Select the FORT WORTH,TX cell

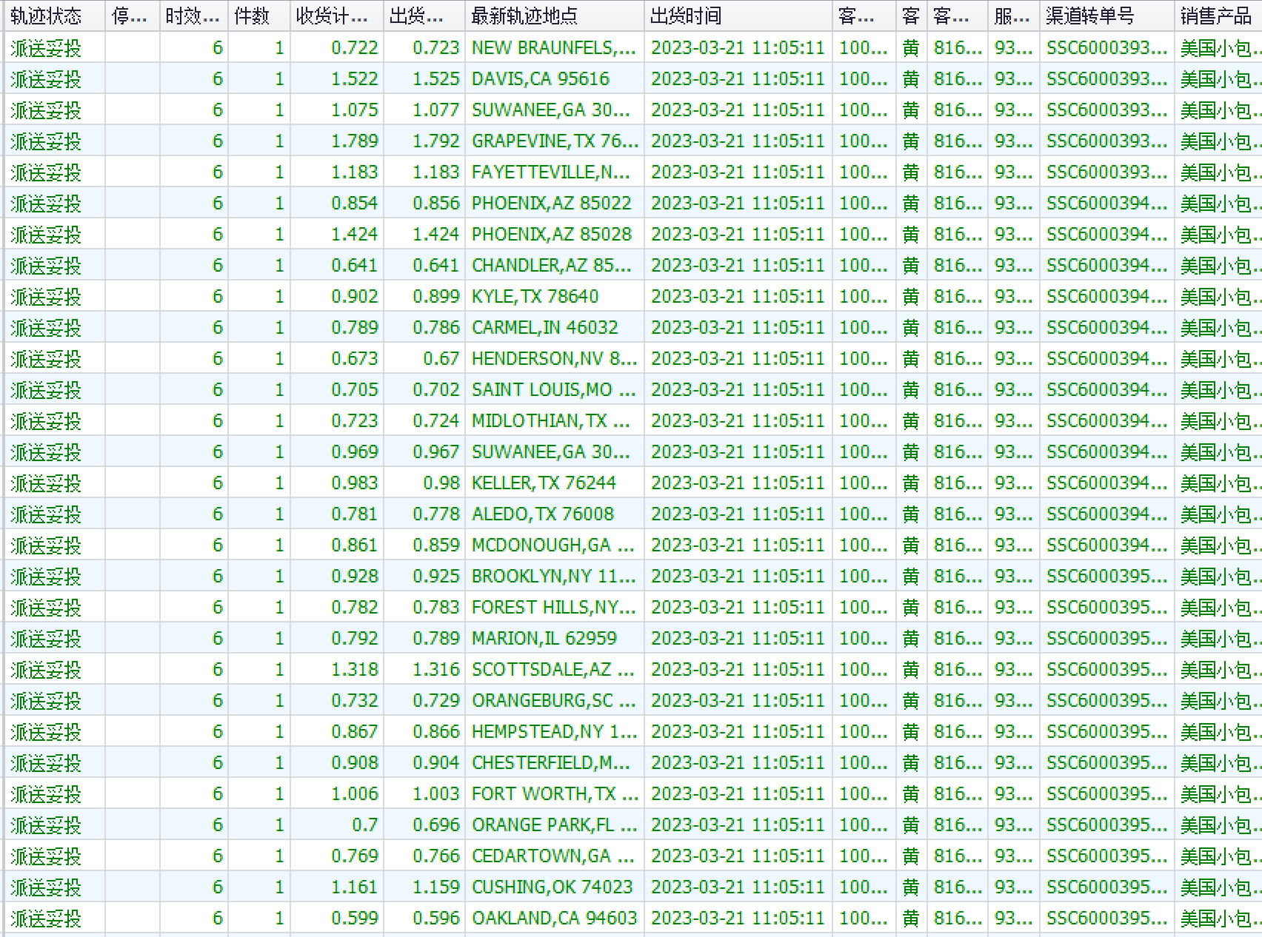[x=555, y=794]
